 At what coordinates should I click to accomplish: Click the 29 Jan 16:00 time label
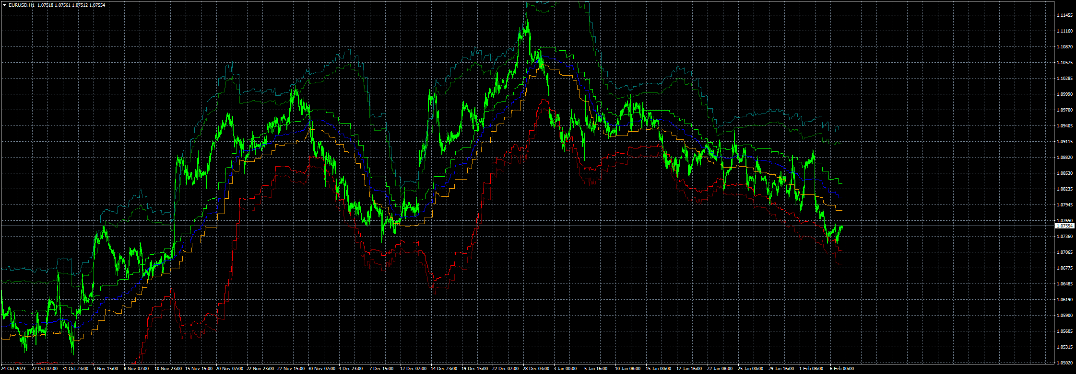tap(781, 369)
